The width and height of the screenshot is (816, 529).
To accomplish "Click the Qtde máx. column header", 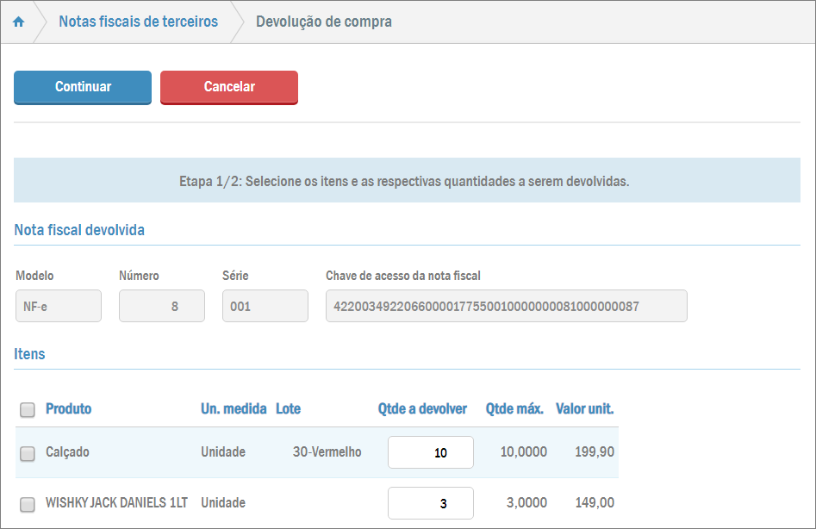I will [514, 408].
